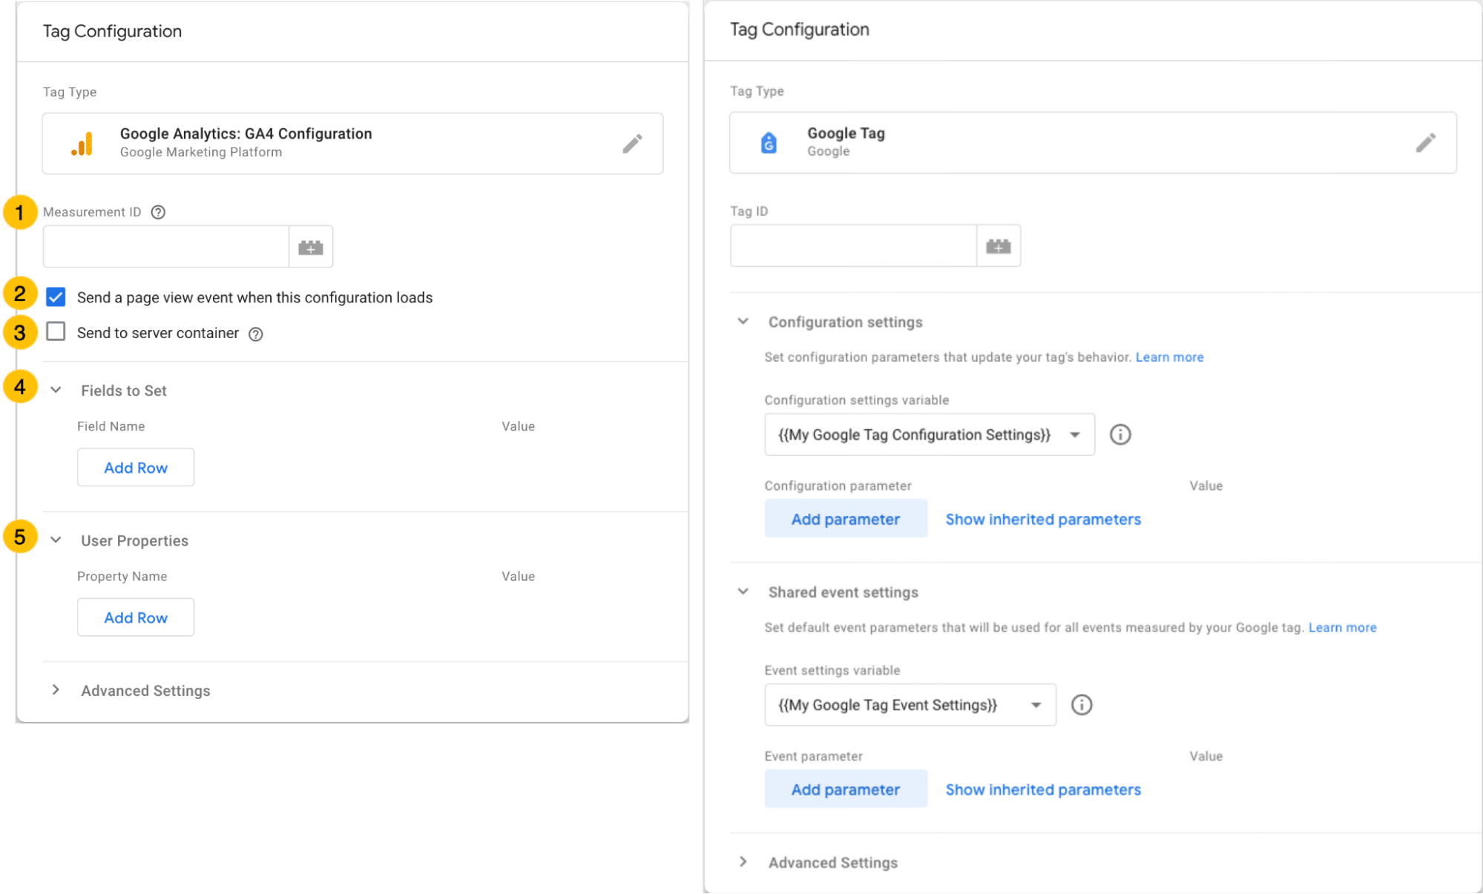Viewport: 1483px width, 894px height.
Task: Open Learn more link in Shared event settings
Action: point(1342,627)
